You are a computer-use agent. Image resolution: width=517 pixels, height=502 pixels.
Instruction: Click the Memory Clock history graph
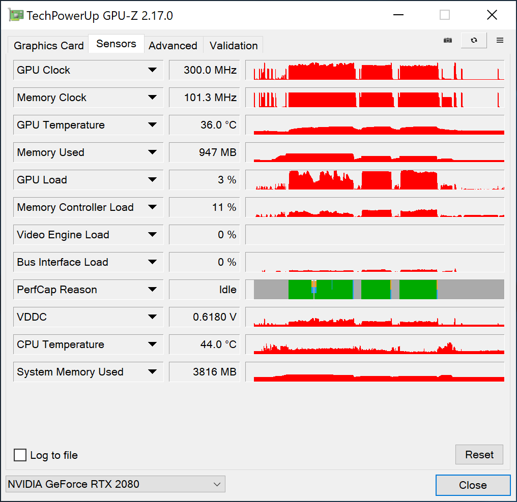tap(375, 98)
